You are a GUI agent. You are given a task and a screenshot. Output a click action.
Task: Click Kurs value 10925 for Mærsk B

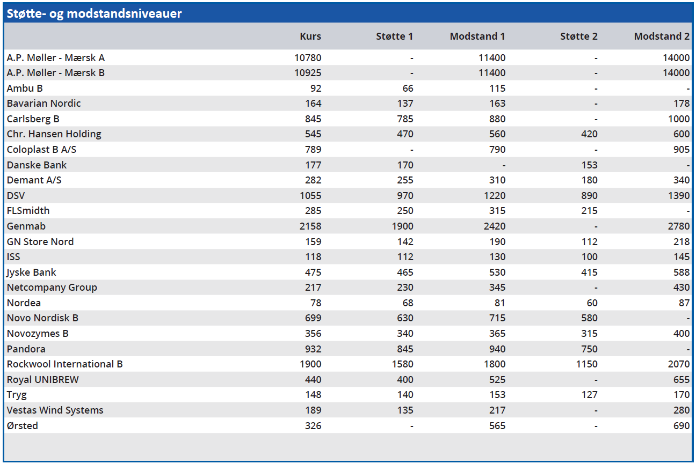[308, 73]
